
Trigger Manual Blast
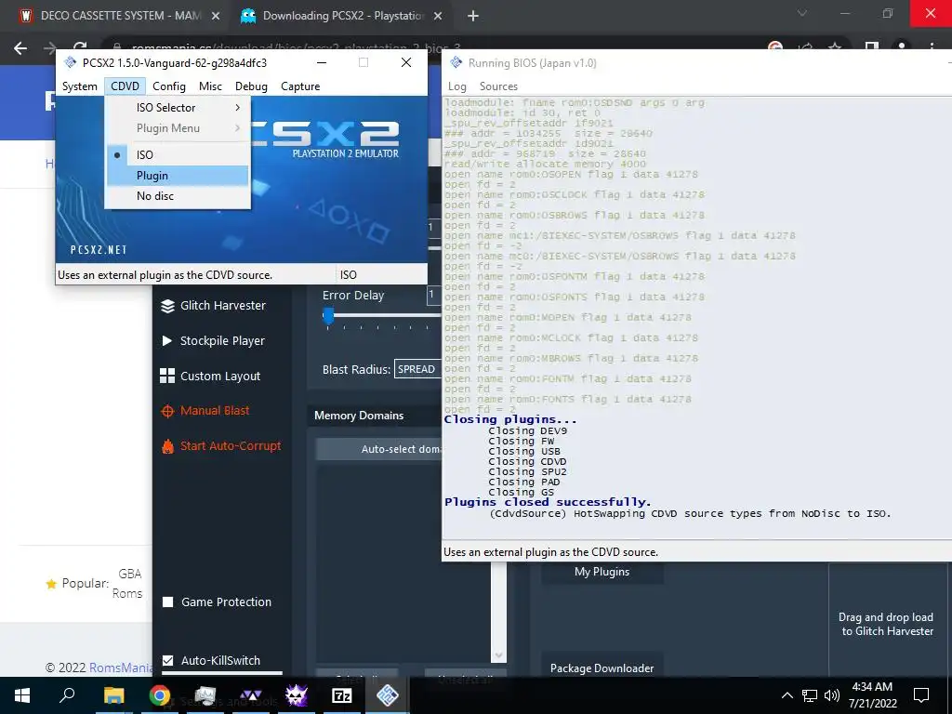[x=215, y=410]
